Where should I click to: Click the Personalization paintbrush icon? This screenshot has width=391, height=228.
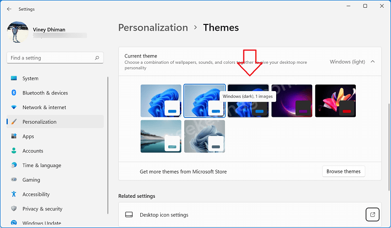click(x=14, y=122)
